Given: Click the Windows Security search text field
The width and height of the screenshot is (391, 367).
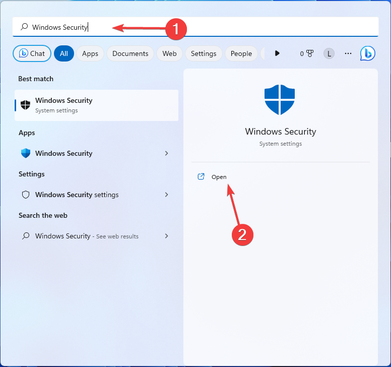Looking at the screenshot, I should [x=195, y=27].
